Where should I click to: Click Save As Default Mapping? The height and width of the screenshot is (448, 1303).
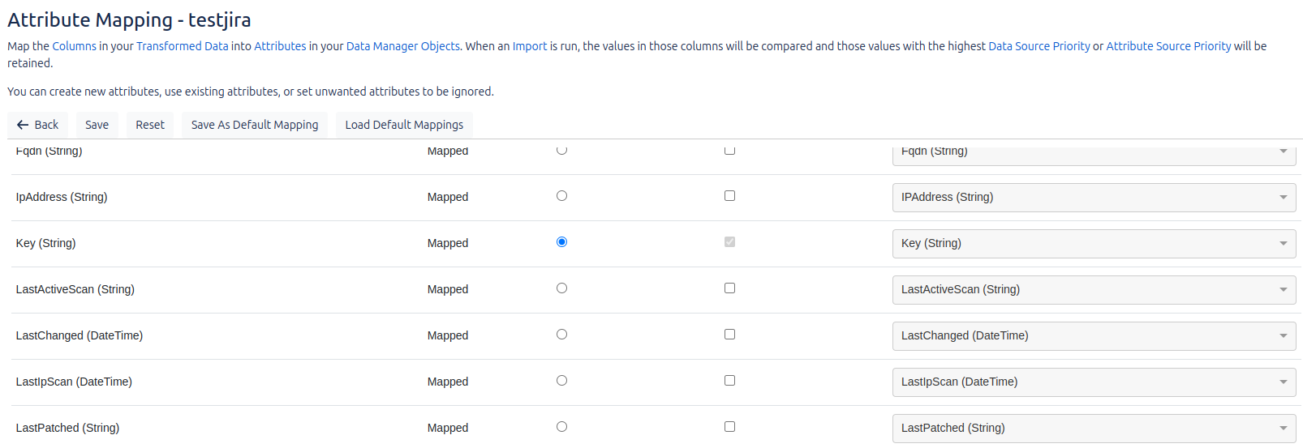255,125
